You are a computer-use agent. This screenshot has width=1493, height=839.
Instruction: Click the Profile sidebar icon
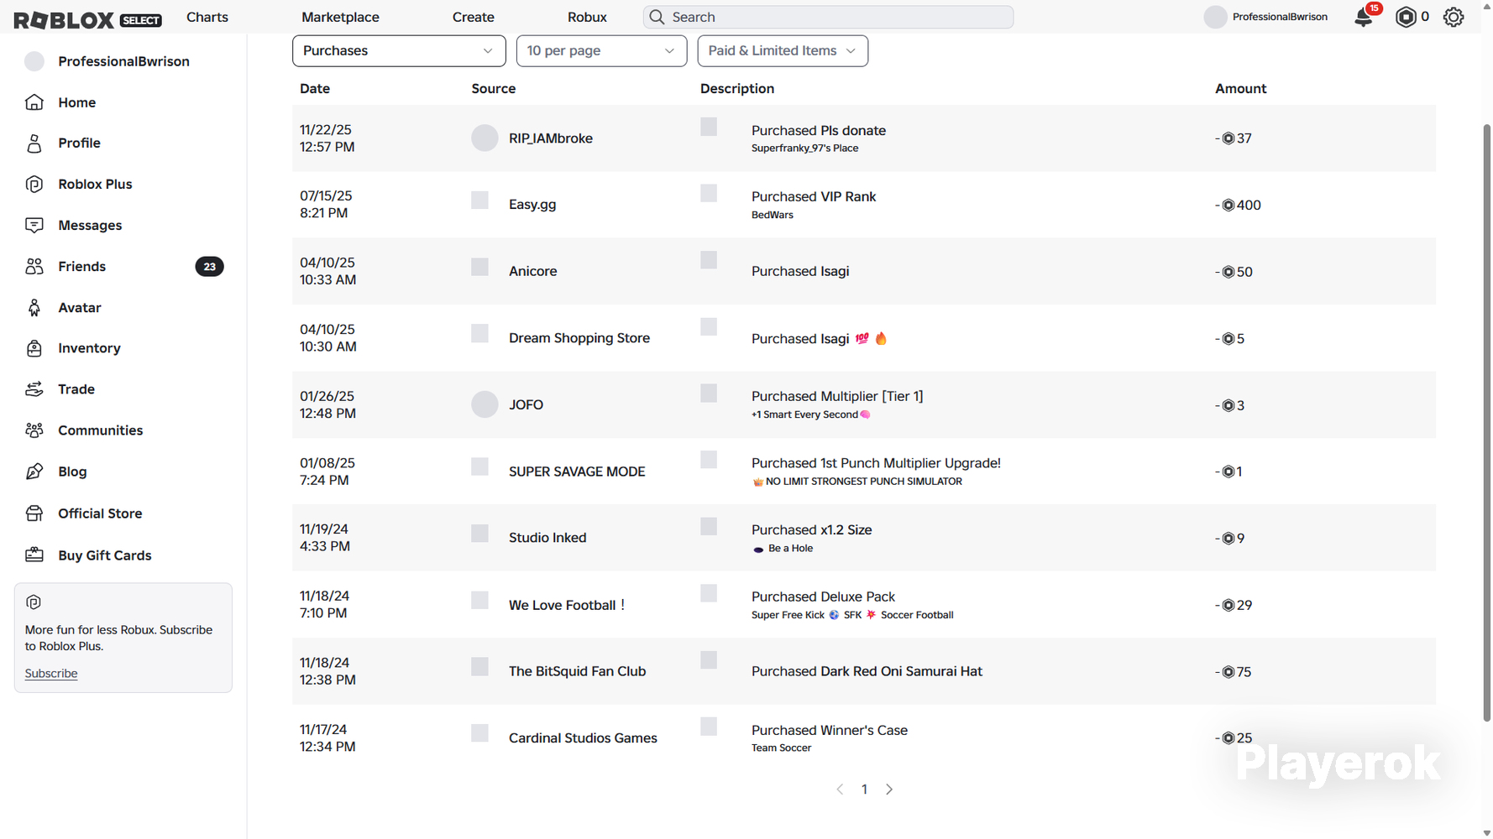click(34, 143)
